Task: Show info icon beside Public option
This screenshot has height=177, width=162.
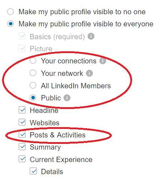Action: (x=67, y=98)
